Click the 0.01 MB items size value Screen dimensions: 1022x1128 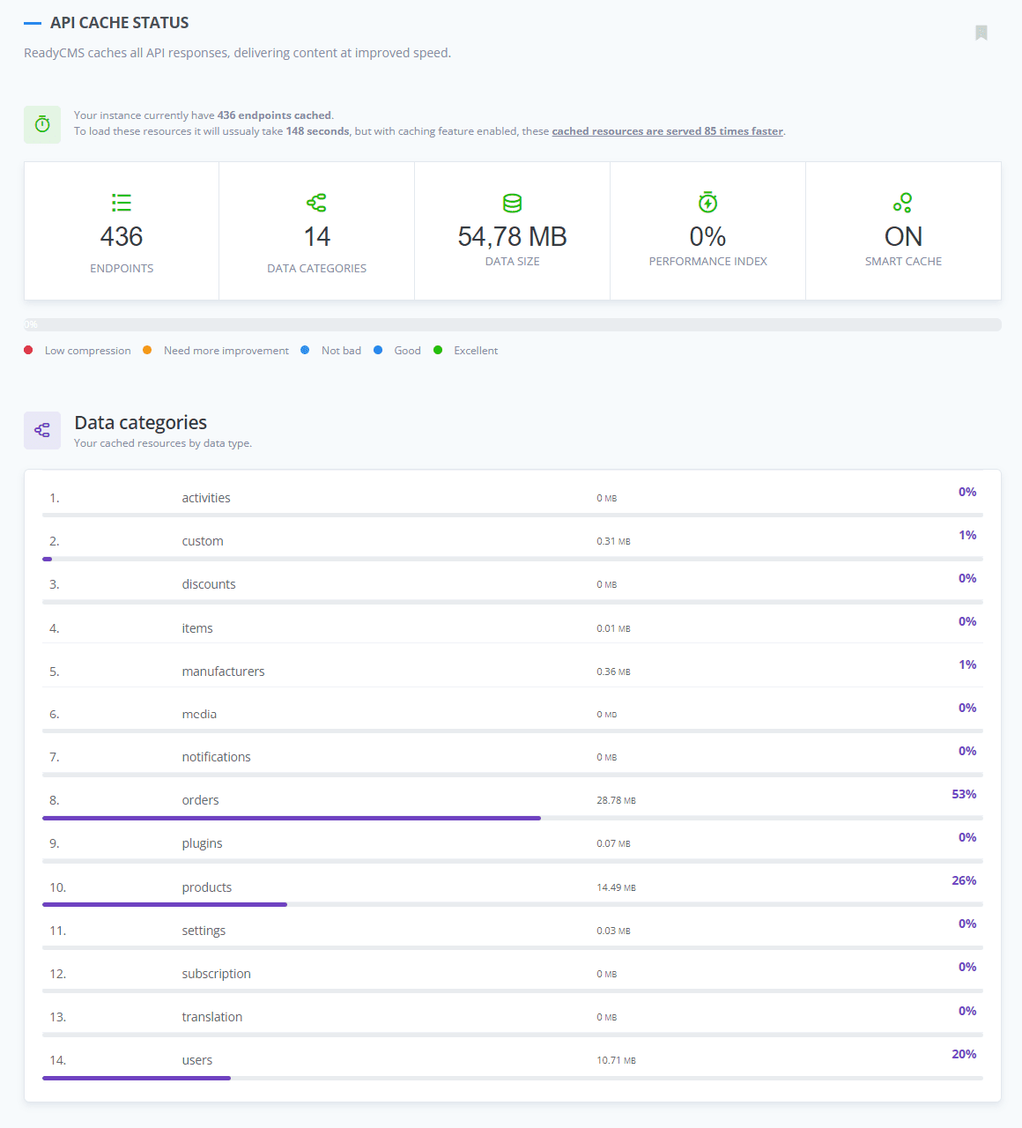pos(613,628)
